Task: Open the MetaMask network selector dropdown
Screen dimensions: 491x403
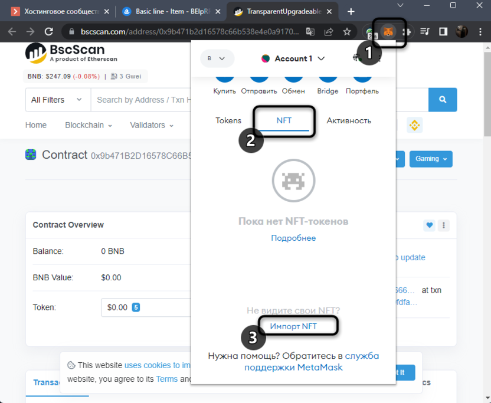Action: pos(217,58)
